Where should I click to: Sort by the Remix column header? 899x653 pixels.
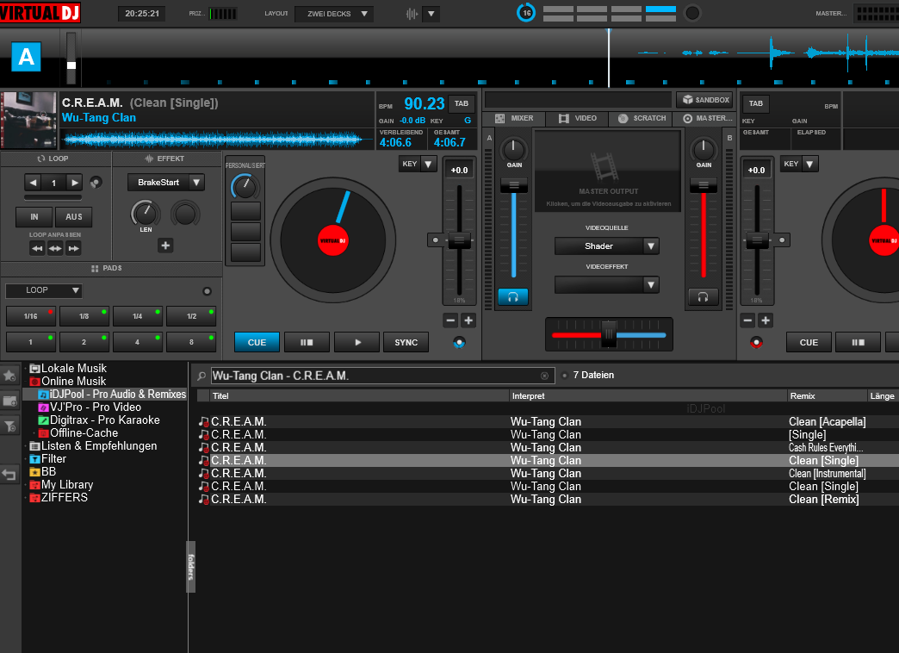827,396
